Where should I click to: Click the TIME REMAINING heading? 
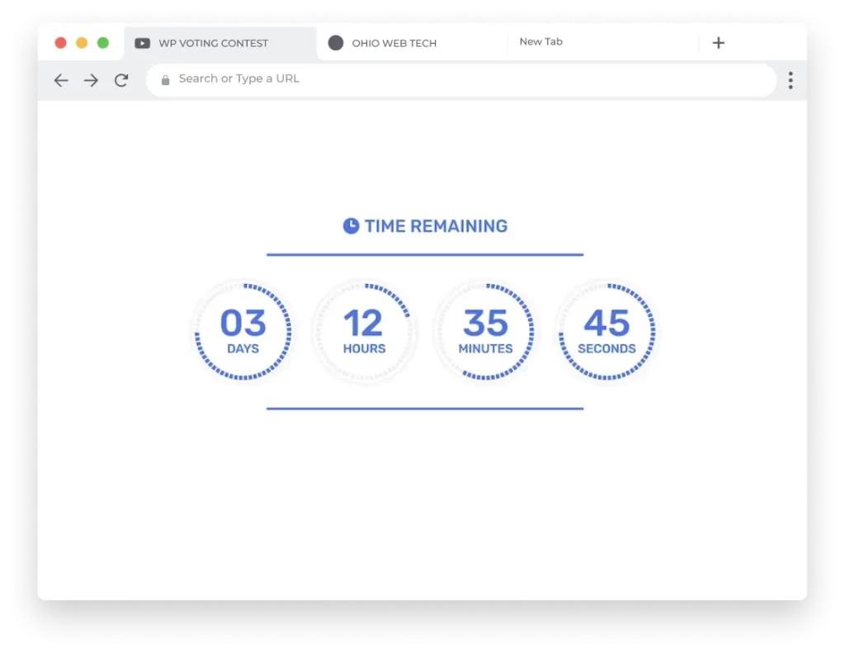pyautogui.click(x=436, y=226)
